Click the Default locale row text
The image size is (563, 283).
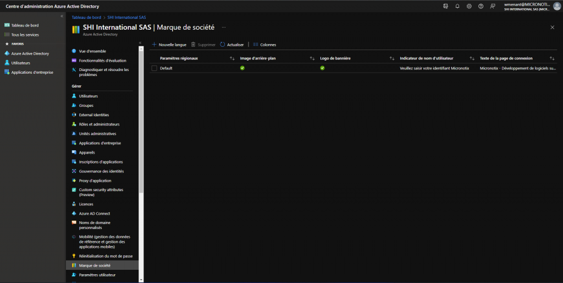[x=166, y=68]
